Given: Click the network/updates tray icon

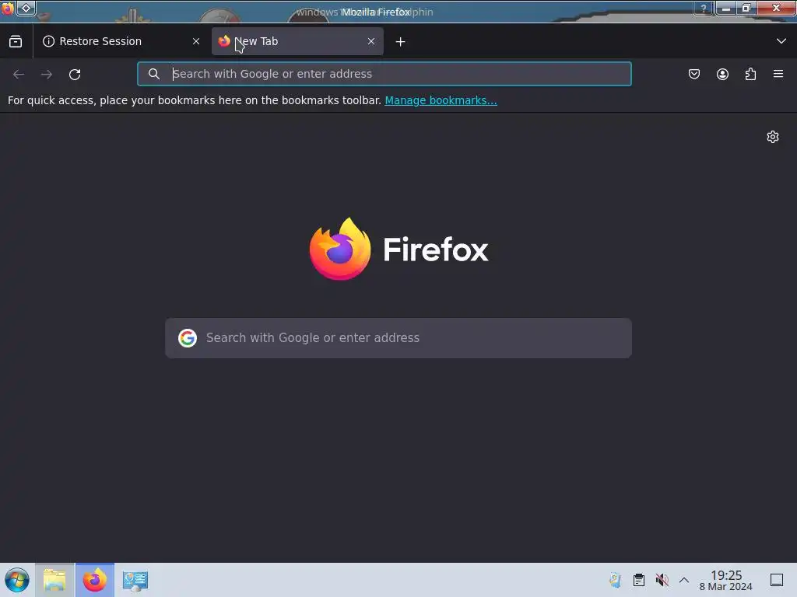Looking at the screenshot, I should coord(616,580).
